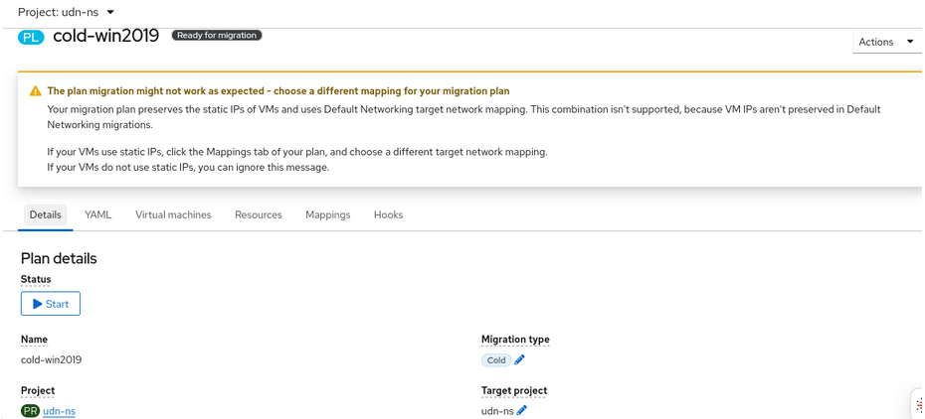Select the Resources tab

pos(258,214)
